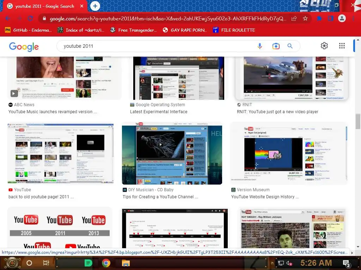Click the muted volume tray icon
The image size is (361, 270).
(289, 263)
